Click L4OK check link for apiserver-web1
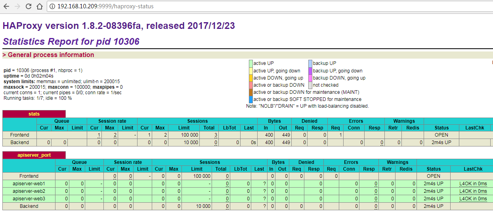The height and width of the screenshot is (211, 493). [473, 184]
